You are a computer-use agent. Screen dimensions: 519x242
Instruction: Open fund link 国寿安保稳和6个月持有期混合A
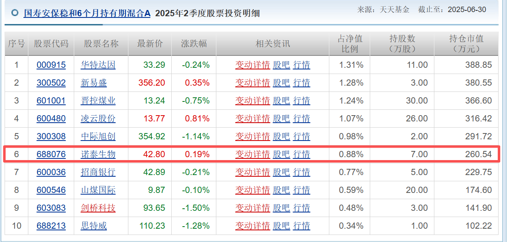click(87, 13)
